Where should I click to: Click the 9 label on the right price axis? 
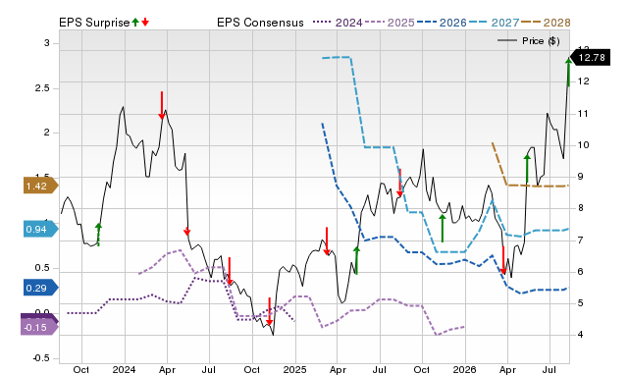[x=580, y=177]
